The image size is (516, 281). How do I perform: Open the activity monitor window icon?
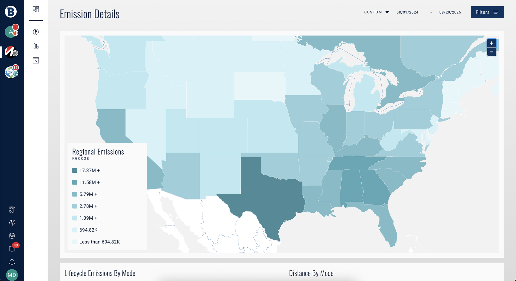click(x=36, y=60)
